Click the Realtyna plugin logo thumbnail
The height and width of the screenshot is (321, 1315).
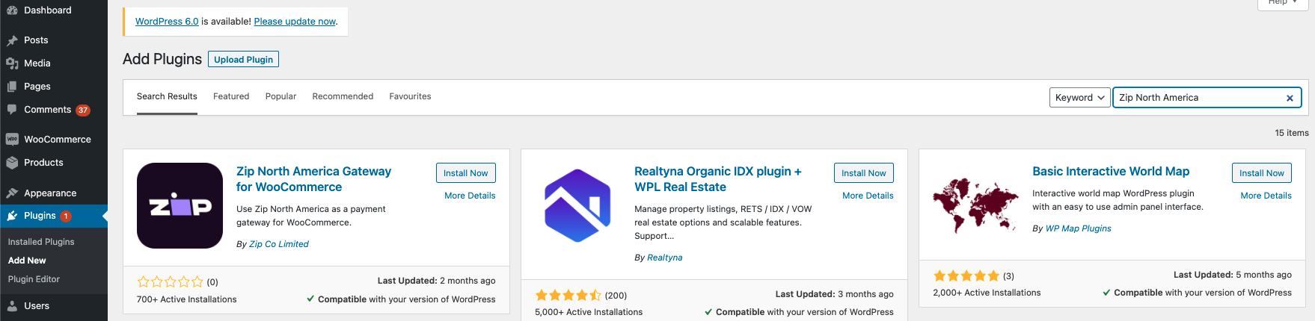click(x=577, y=206)
